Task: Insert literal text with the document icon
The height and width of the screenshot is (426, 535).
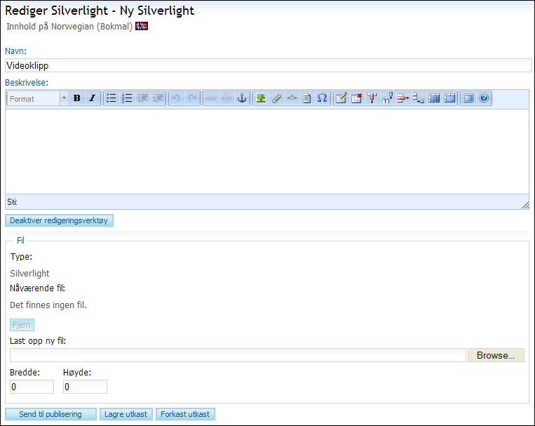Action: pos(306,98)
